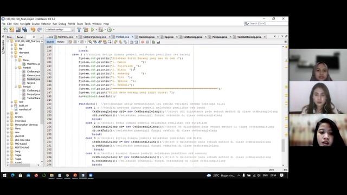
Task: Show the opened documents list arrow
Action: pos(282,36)
